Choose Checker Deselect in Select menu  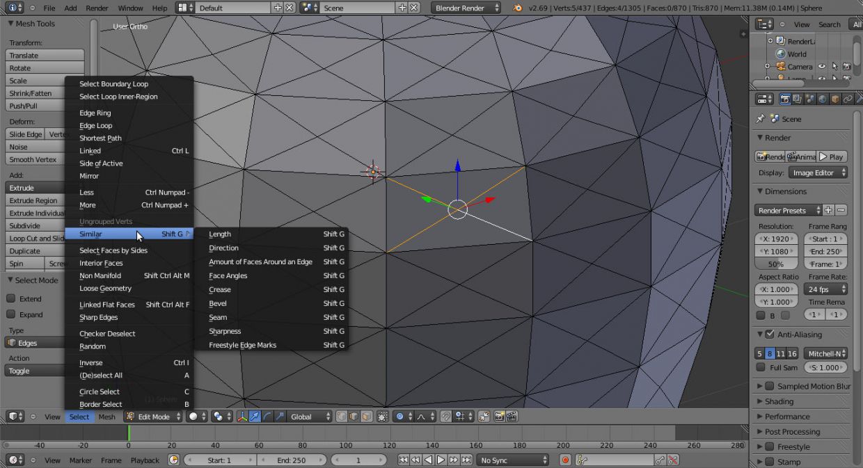[129, 333]
